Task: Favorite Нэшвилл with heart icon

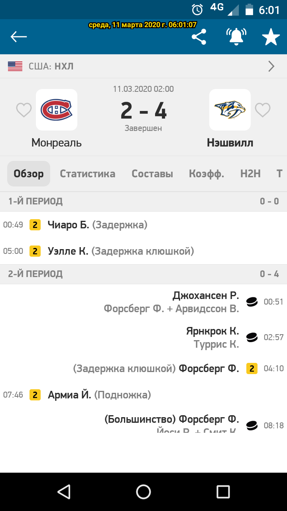Action: (x=263, y=110)
